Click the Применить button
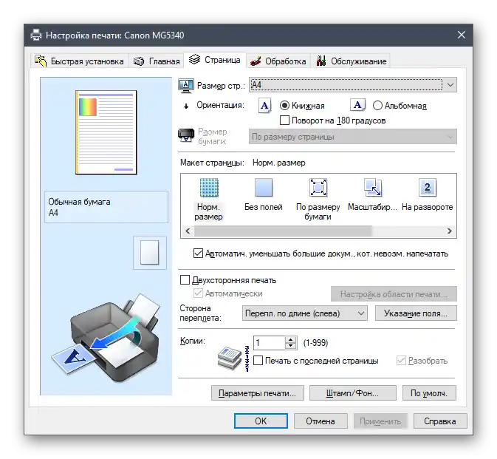 [x=380, y=421]
